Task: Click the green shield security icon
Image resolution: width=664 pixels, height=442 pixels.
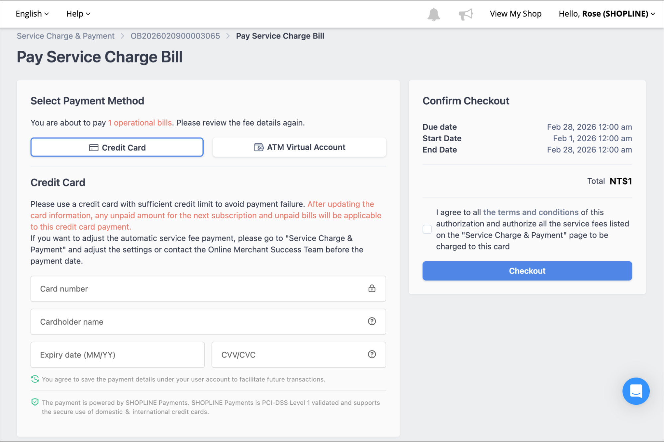Action: point(35,402)
